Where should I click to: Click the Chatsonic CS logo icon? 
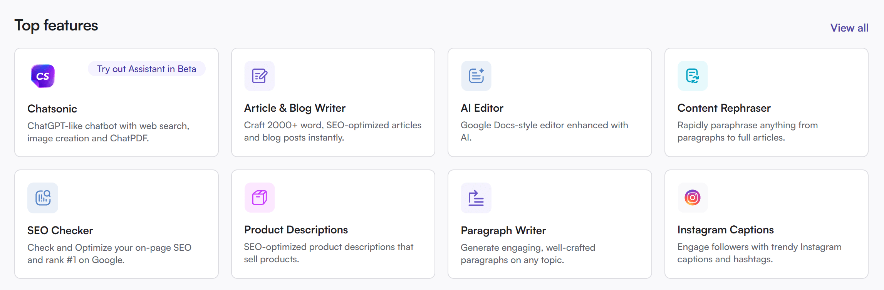coord(42,76)
